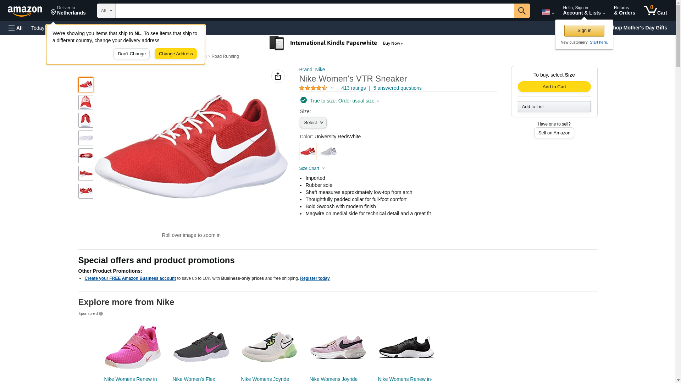The image size is (681, 383).
Task: Click the Change Address button
Action: [176, 54]
